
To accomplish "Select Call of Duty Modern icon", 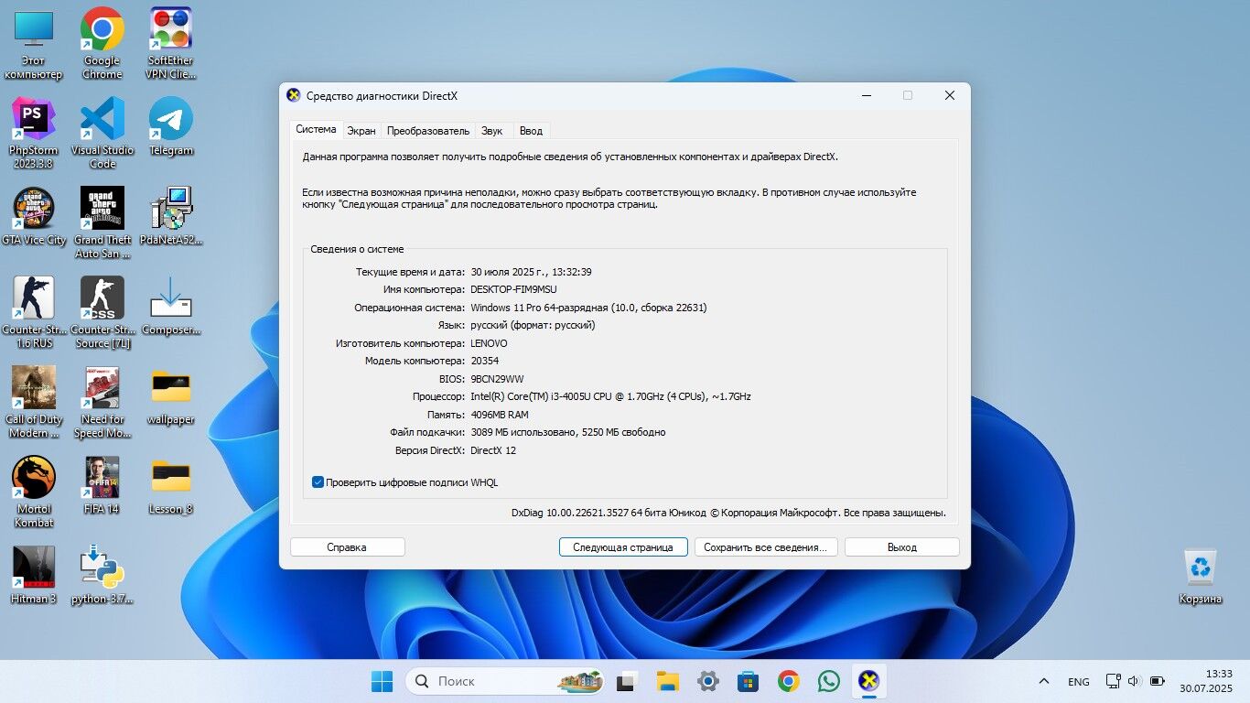I will point(34,402).
